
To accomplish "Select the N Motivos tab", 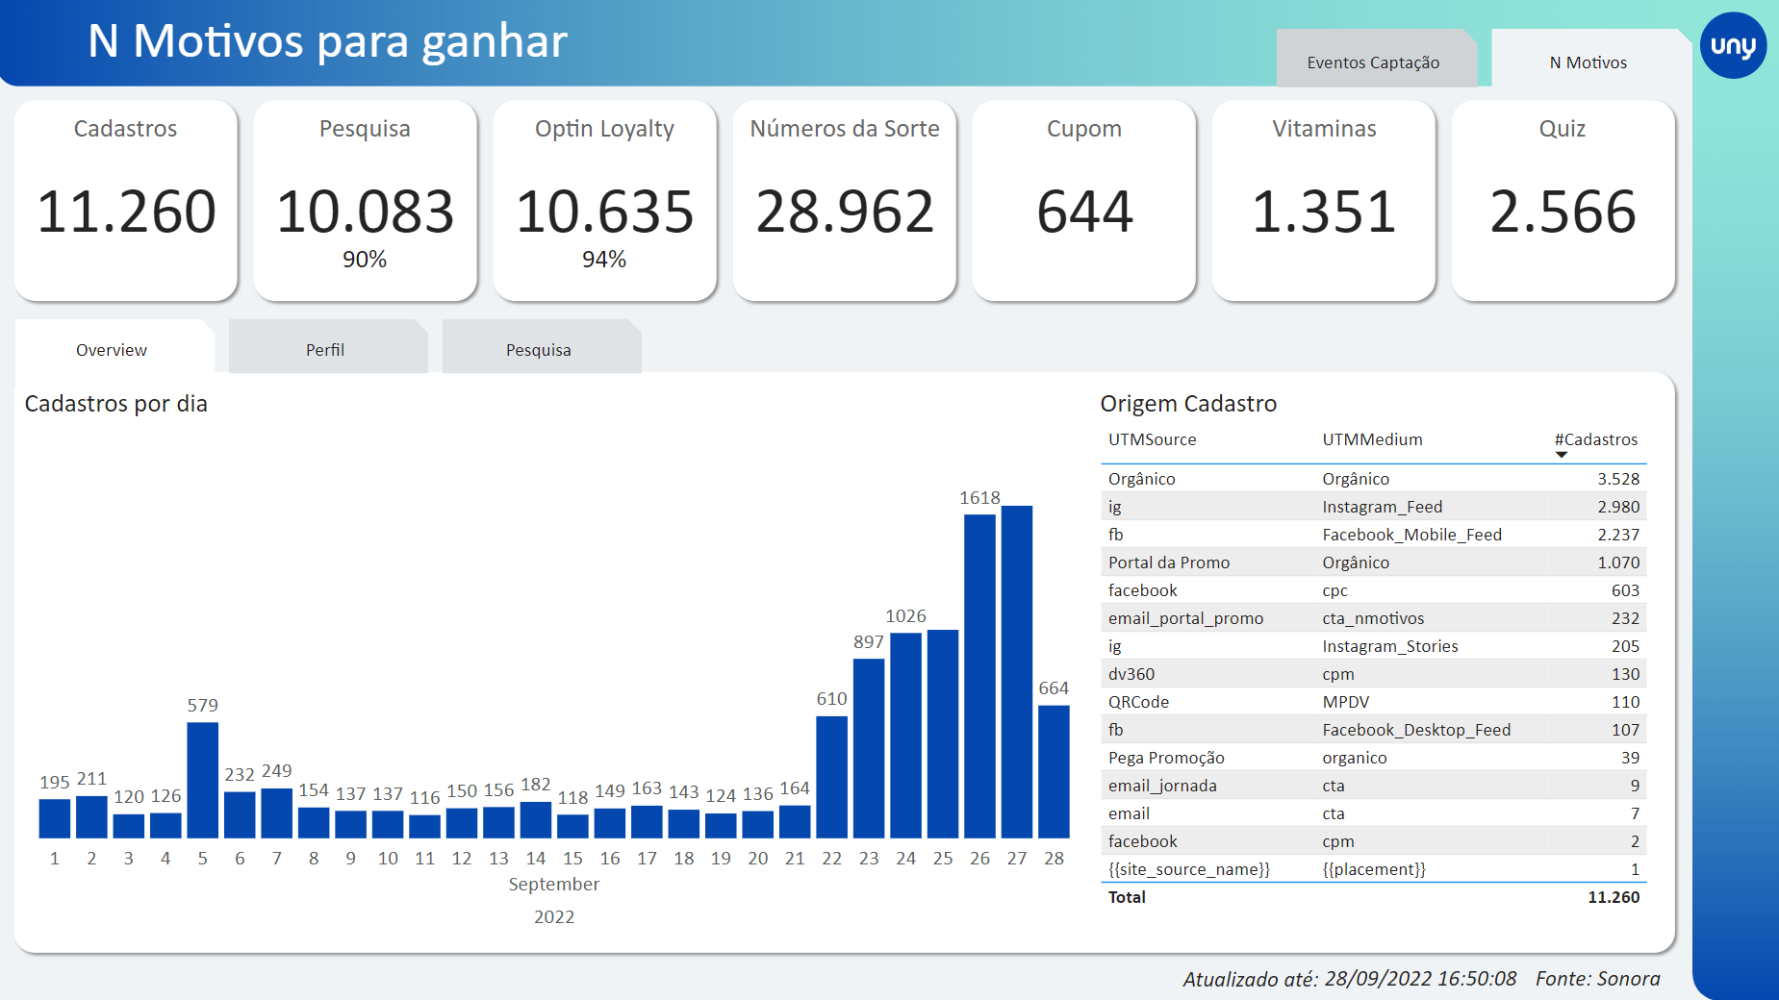I will [1588, 62].
